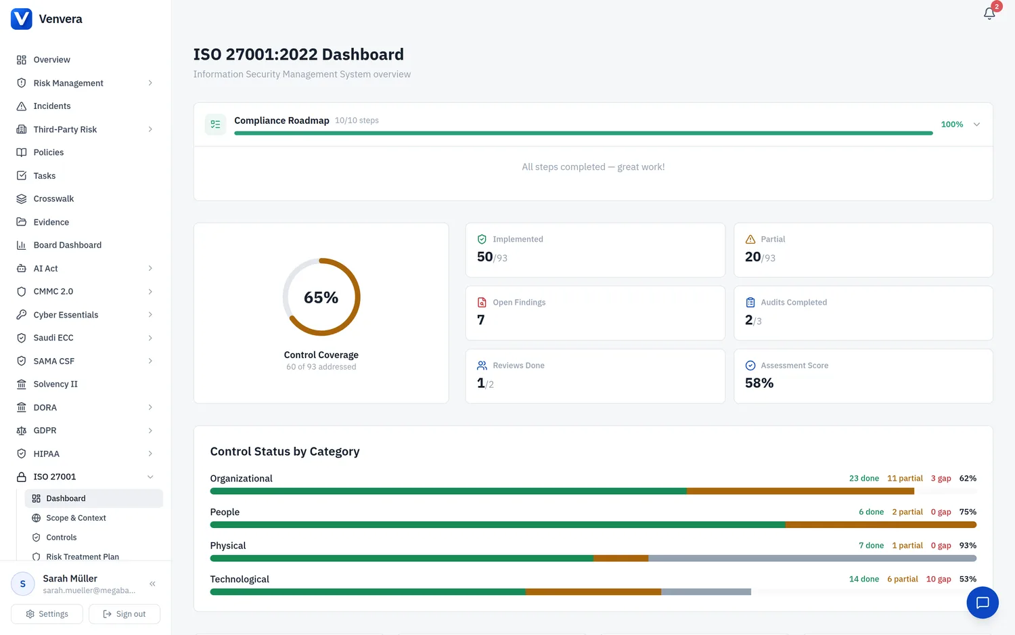The height and width of the screenshot is (635, 1015).
Task: Open notifications bell
Action: click(989, 14)
